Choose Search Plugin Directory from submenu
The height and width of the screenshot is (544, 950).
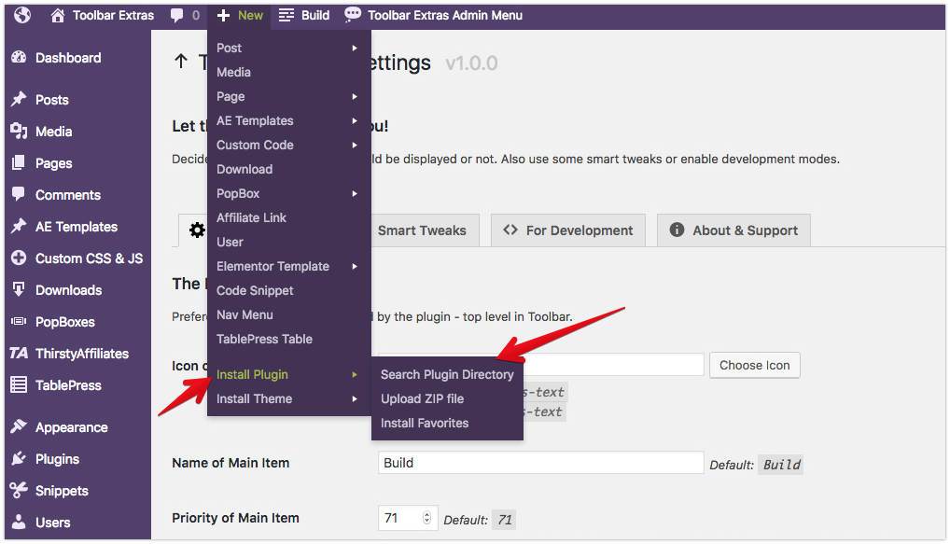point(447,374)
